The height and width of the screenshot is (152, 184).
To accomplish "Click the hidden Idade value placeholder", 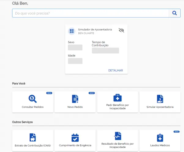I will tap(75, 61).
